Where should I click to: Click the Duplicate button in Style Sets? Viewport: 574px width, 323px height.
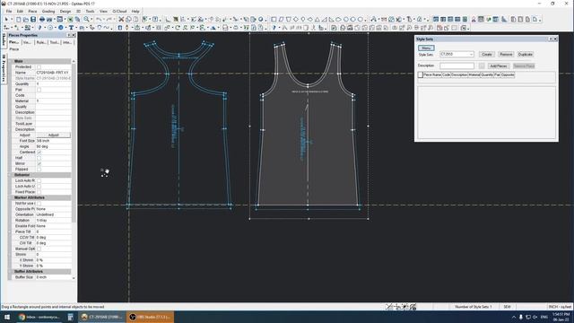[x=526, y=54]
